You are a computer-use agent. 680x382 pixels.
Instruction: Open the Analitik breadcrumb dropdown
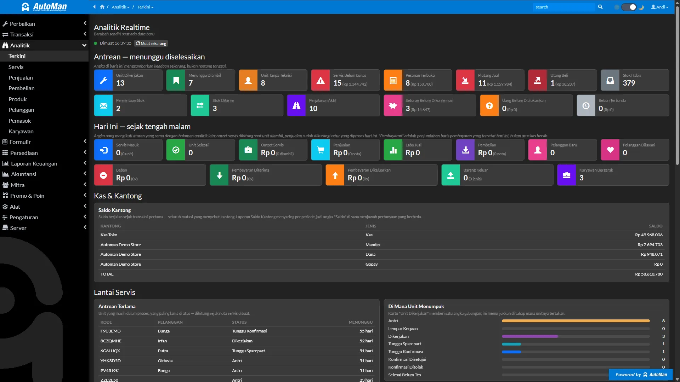point(120,7)
